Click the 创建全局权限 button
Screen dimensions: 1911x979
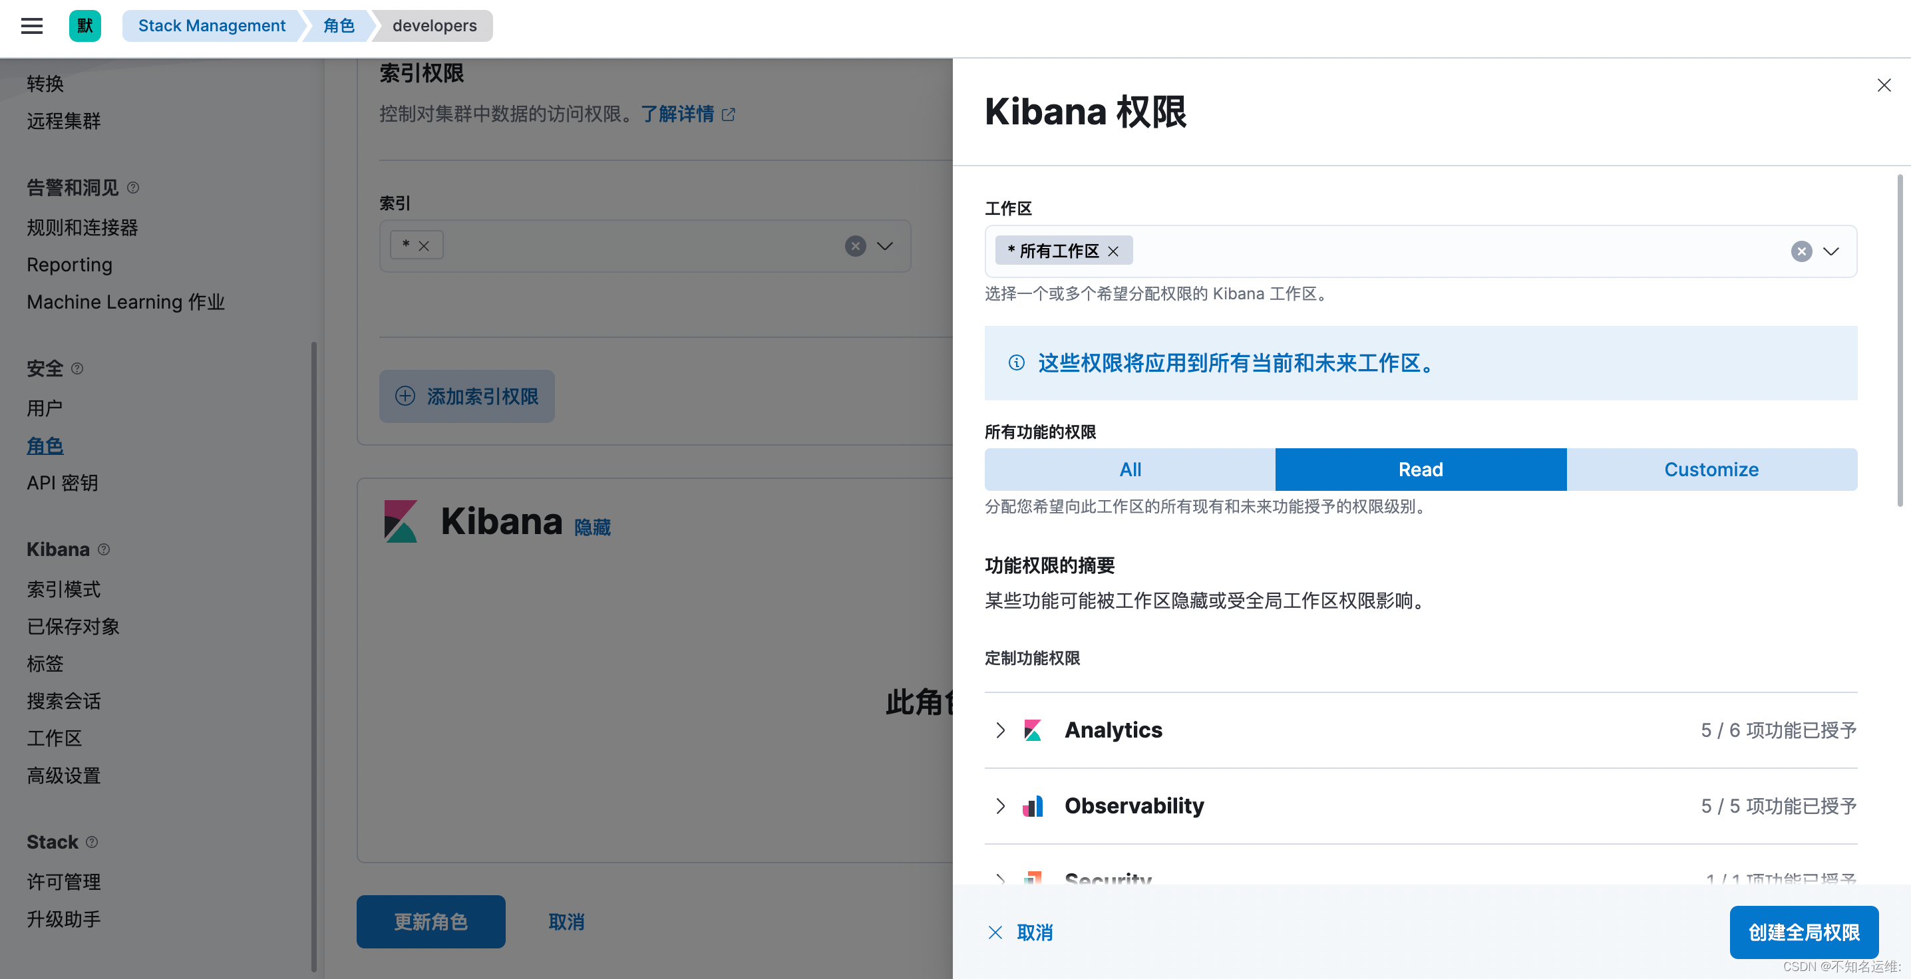tap(1803, 932)
